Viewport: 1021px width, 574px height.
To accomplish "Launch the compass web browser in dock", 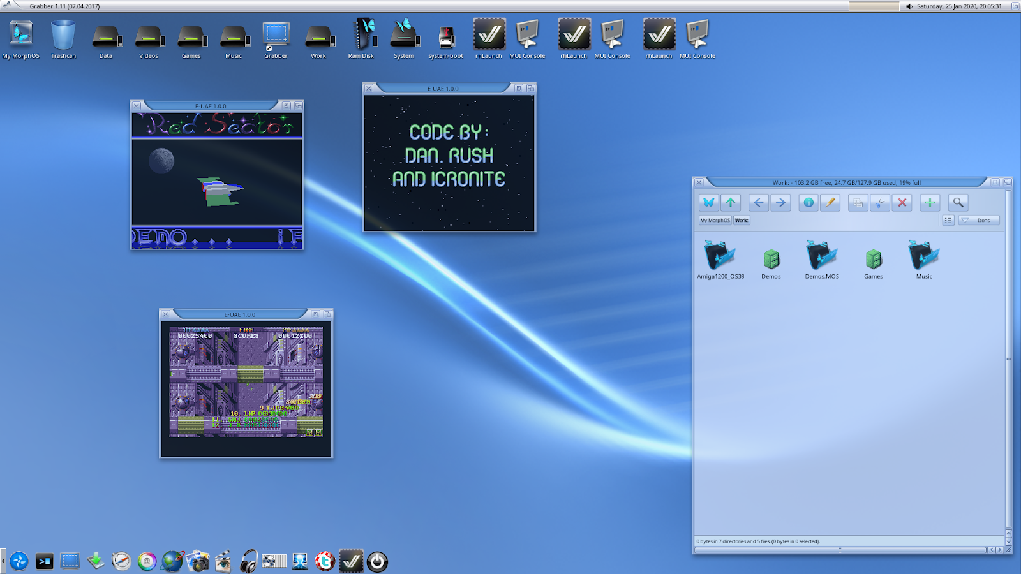I will tap(121, 561).
